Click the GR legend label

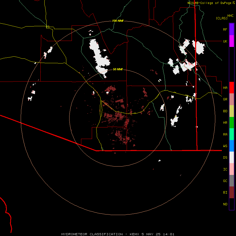pos(225,99)
